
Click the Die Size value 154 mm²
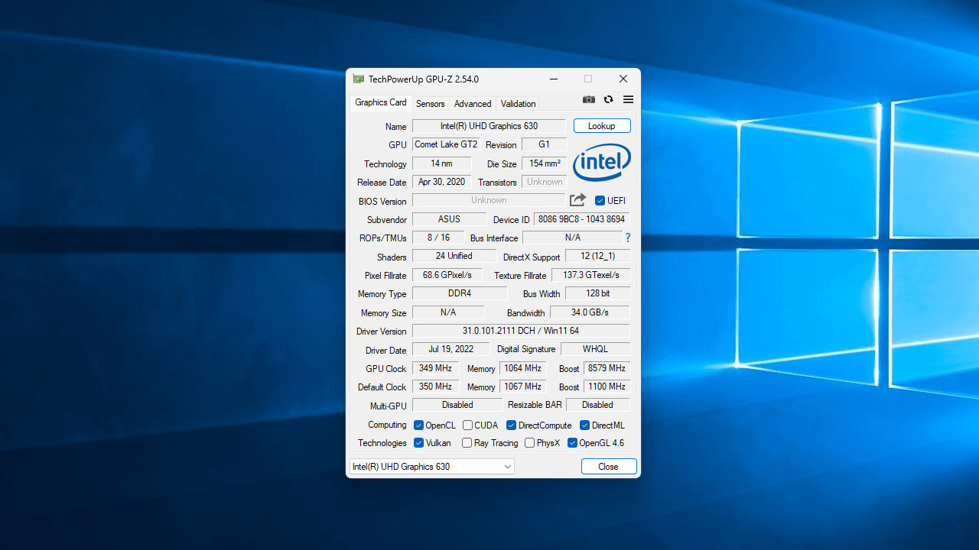tap(544, 163)
